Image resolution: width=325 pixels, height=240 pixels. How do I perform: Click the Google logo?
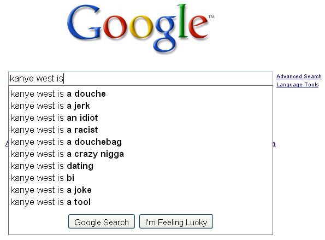pyautogui.click(x=138, y=28)
